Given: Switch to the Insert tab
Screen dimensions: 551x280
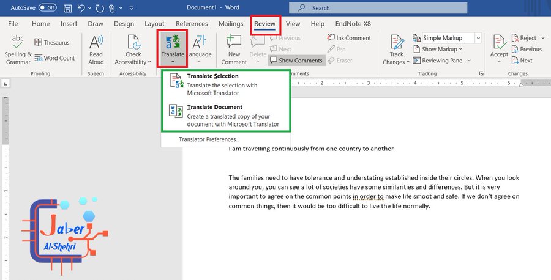Looking at the screenshot, I should (69, 23).
